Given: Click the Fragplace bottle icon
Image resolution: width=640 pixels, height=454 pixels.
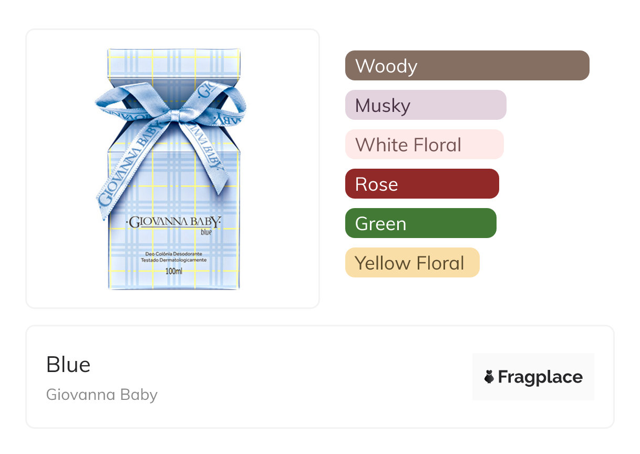Looking at the screenshot, I should click(489, 377).
